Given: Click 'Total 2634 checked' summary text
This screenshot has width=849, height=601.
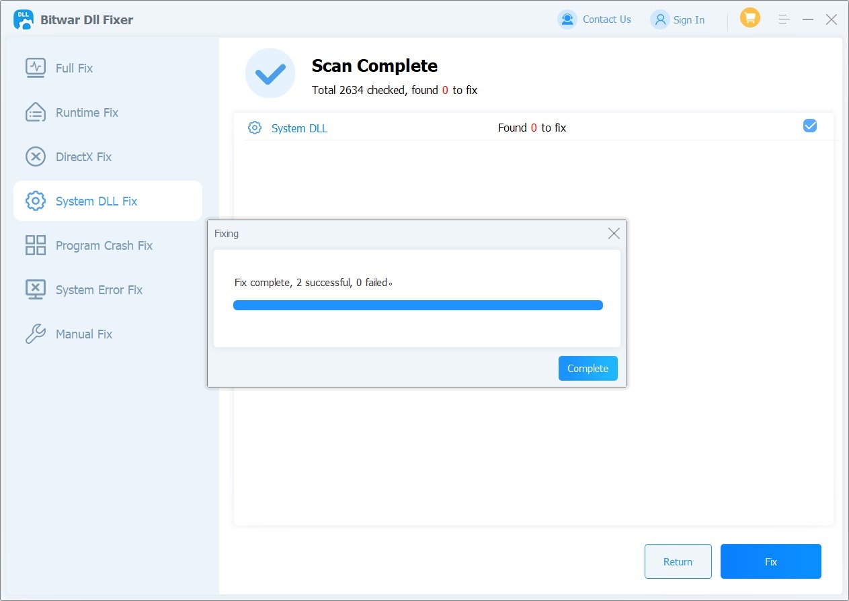Looking at the screenshot, I should (395, 90).
